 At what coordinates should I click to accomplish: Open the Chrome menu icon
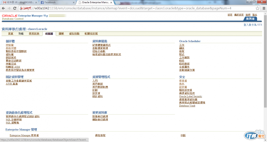pyautogui.click(x=264, y=8)
